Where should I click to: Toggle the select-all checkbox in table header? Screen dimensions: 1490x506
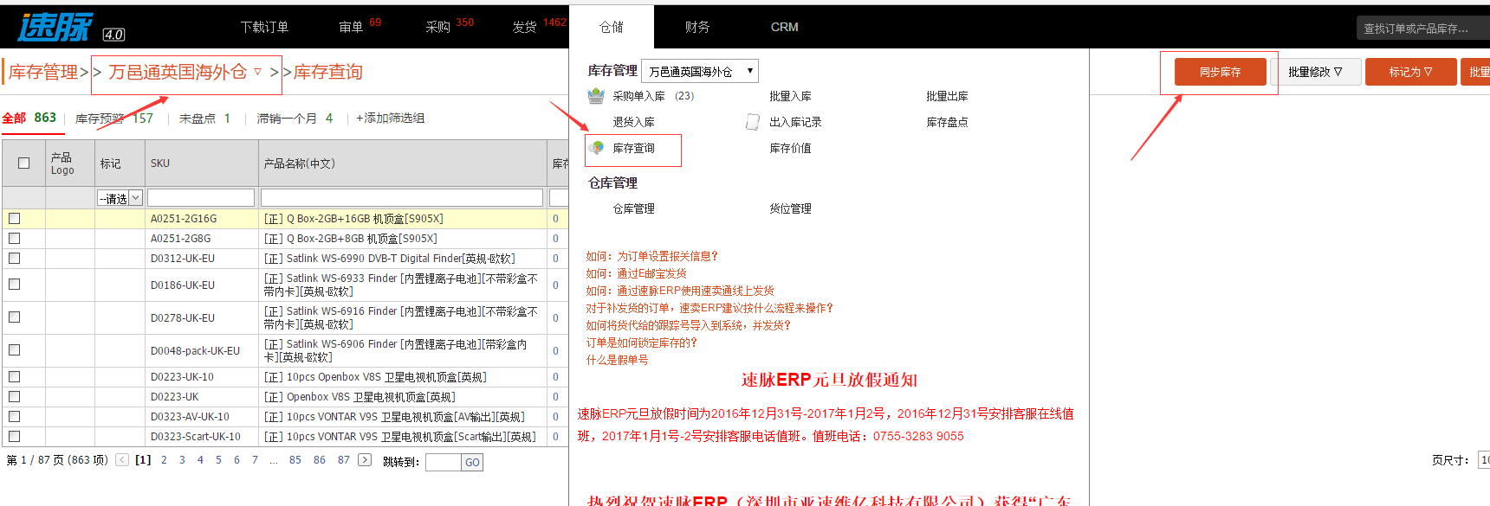24,163
